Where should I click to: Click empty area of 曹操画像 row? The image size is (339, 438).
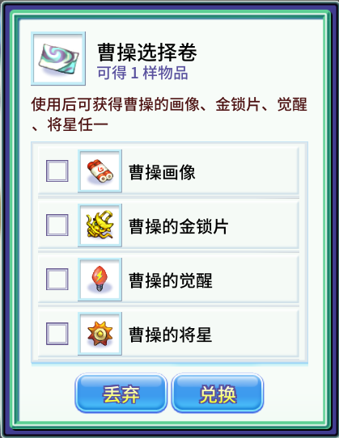246,171
